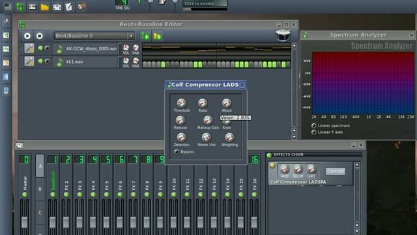Mute the kk1.wav track

[40, 61]
